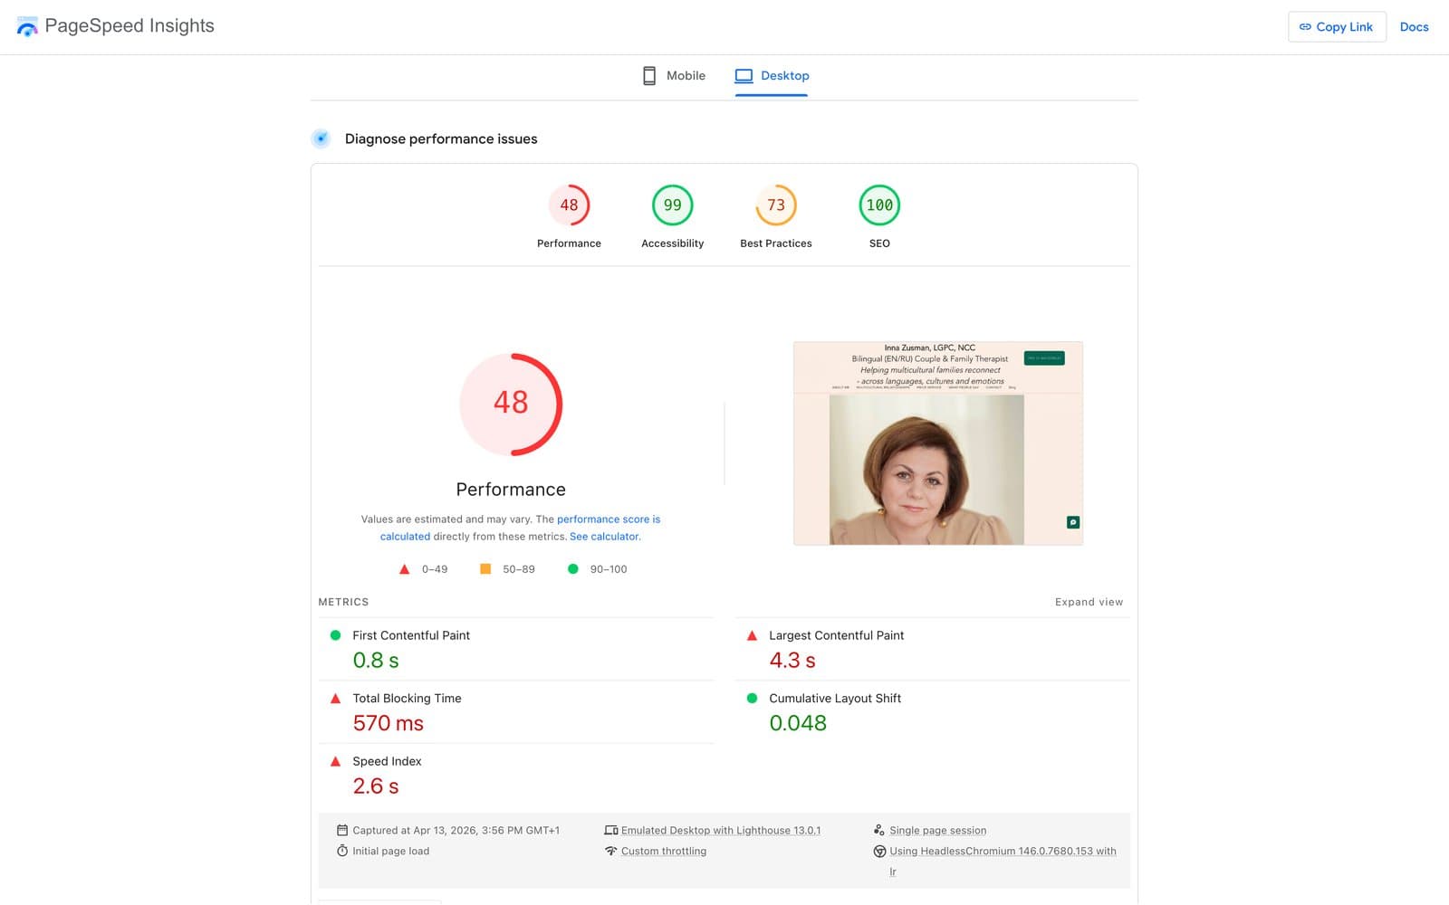
Task: Click the red triangle beside Speed Index
Action: (x=335, y=761)
